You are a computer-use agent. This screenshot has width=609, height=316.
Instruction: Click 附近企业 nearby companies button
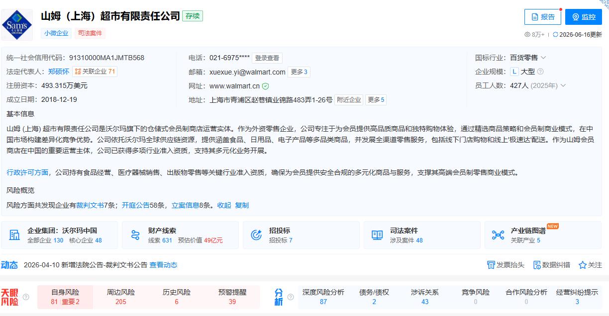349,100
